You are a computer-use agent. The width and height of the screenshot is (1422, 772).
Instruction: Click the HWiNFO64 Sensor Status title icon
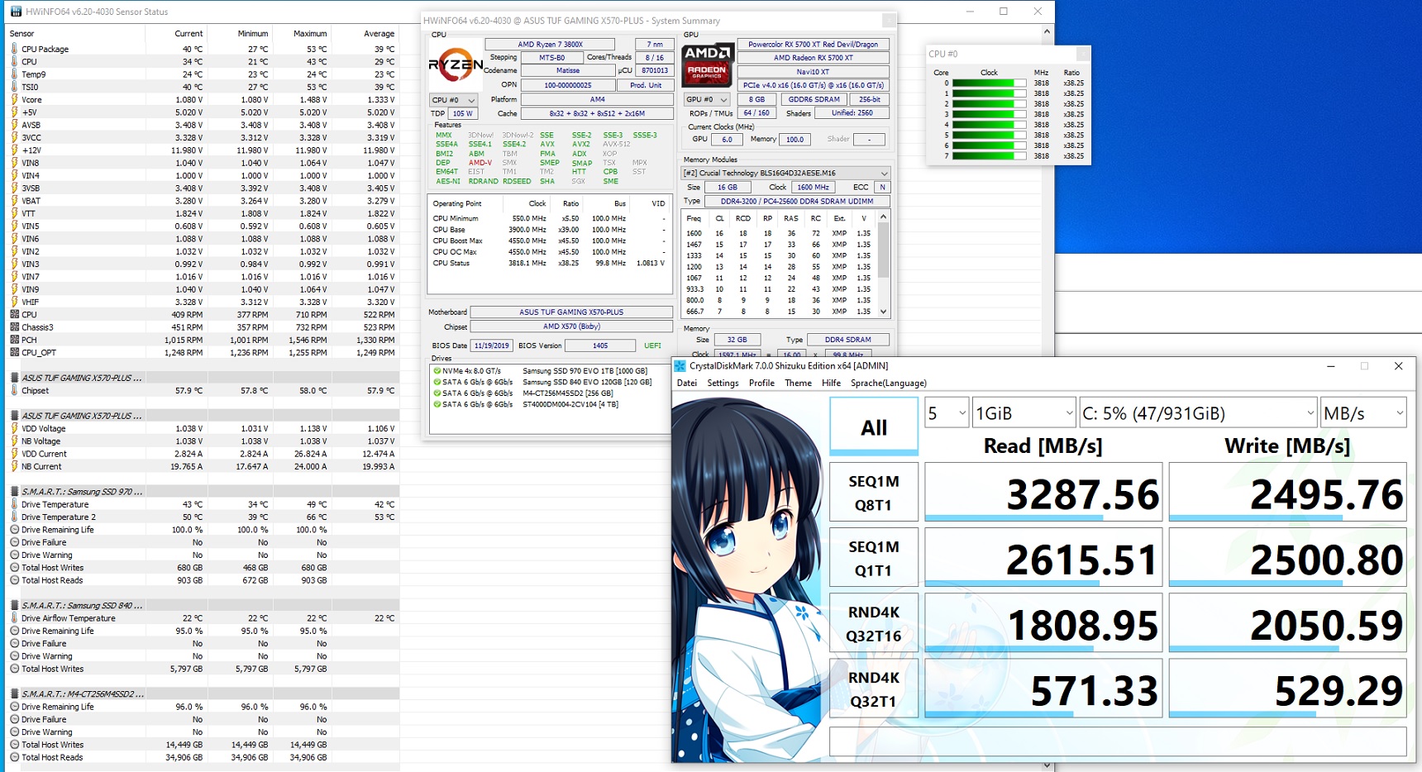tap(16, 12)
